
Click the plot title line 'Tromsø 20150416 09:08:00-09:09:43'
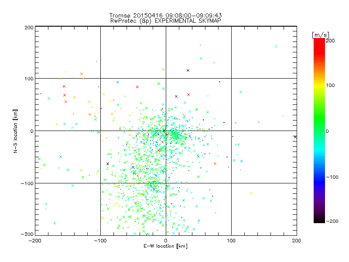coord(165,15)
